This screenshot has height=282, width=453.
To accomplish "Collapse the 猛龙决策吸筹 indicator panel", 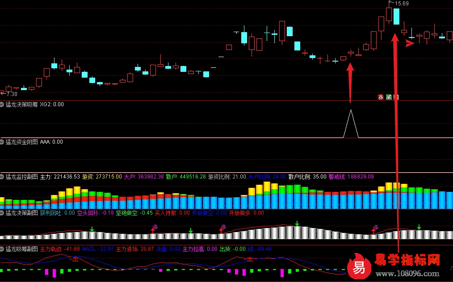I will [2, 104].
